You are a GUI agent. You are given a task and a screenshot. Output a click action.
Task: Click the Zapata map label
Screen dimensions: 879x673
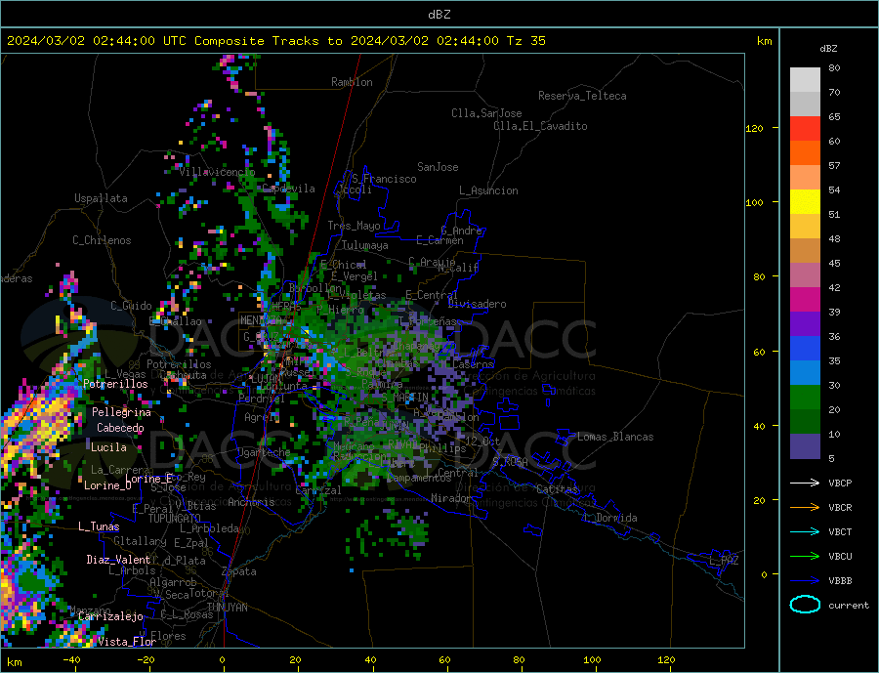(x=239, y=572)
